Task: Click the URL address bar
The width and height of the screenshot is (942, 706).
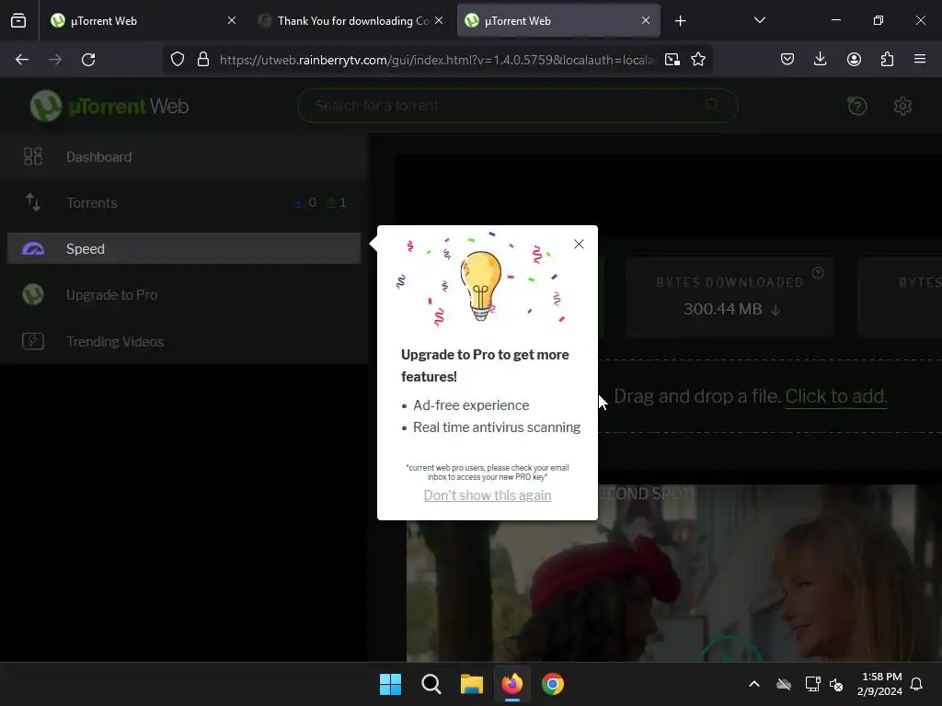Action: [x=437, y=60]
